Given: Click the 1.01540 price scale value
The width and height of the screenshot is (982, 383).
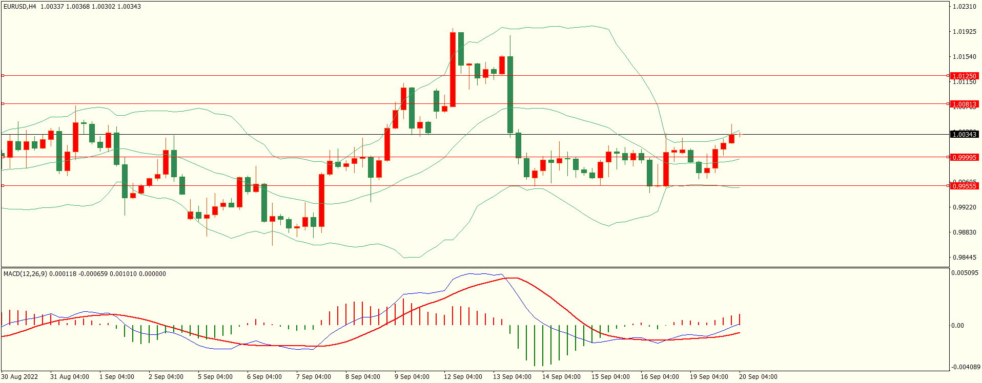Looking at the screenshot, I should click(x=964, y=57).
